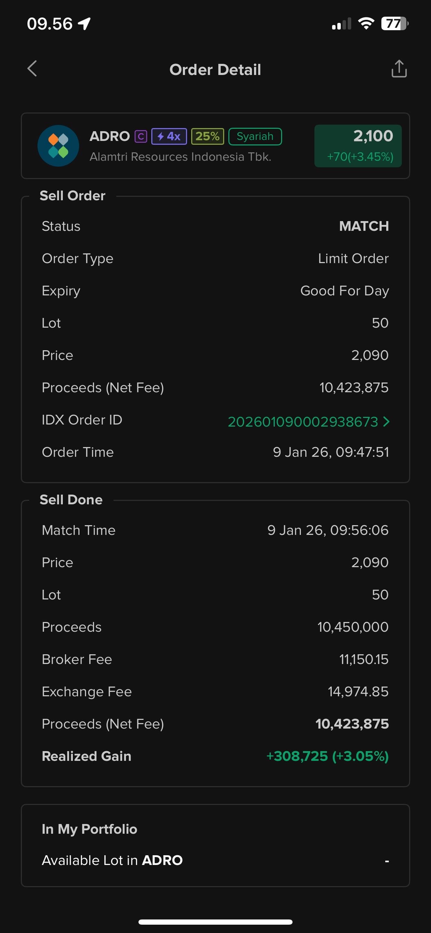This screenshot has height=933, width=431.
Task: Tap the MATCH status value
Action: click(x=364, y=226)
